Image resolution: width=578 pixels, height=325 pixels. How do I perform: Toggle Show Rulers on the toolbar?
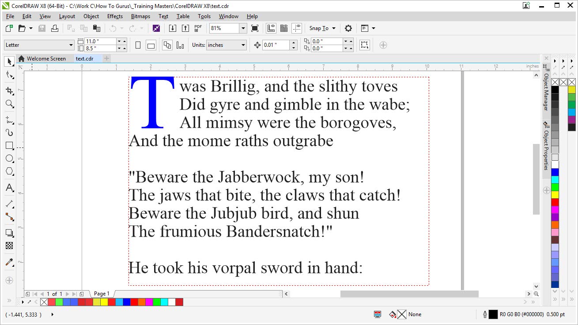[271, 28]
